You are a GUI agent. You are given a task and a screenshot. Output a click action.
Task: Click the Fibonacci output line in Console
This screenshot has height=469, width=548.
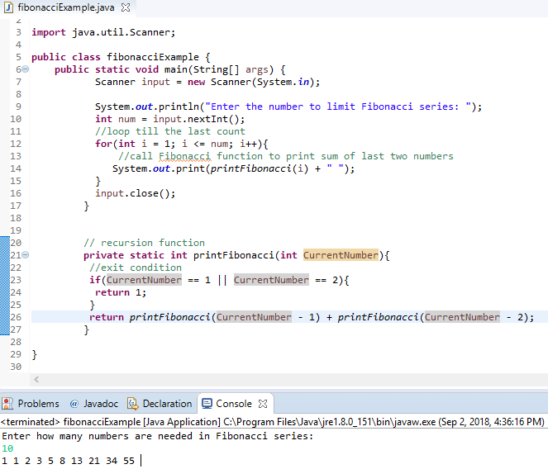point(68,461)
